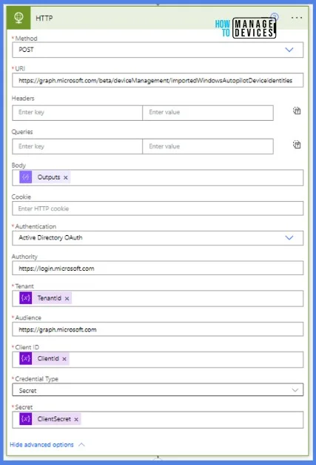Click the Method field label
The width and height of the screenshot is (316, 465).
26,39
